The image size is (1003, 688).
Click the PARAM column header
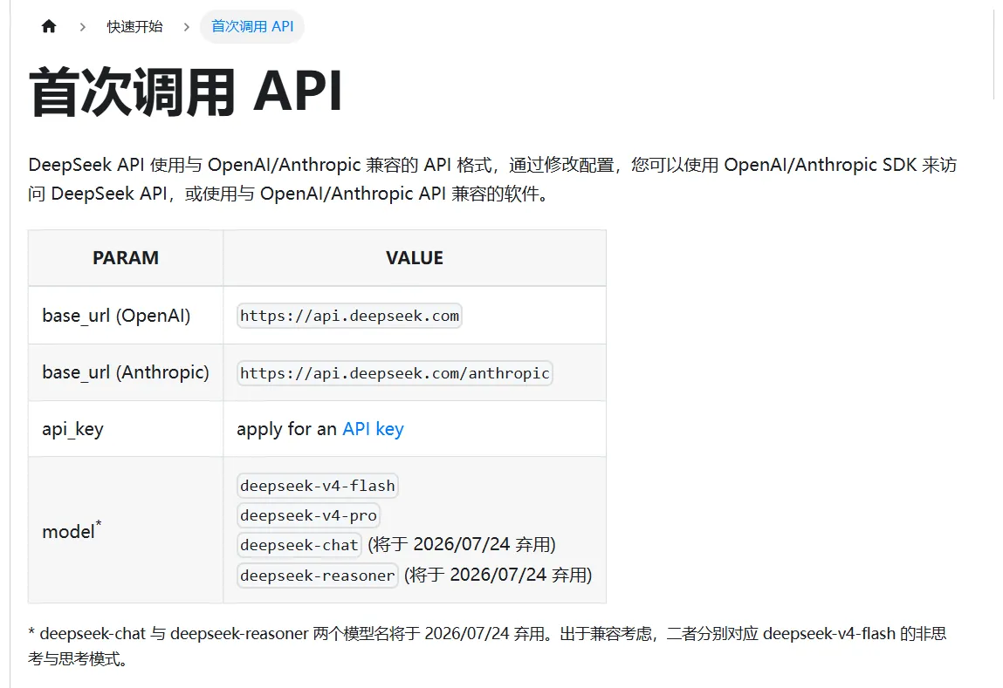coord(126,258)
